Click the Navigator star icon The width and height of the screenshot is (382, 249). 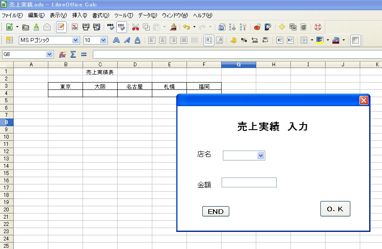tap(282, 27)
